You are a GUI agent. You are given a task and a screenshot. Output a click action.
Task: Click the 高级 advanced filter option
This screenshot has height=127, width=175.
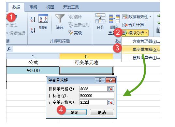click(75, 33)
